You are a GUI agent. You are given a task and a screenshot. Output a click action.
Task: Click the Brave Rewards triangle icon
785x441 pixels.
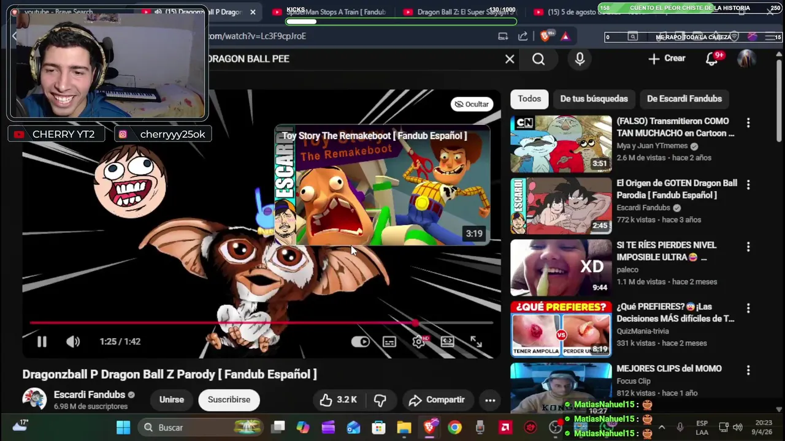565,37
